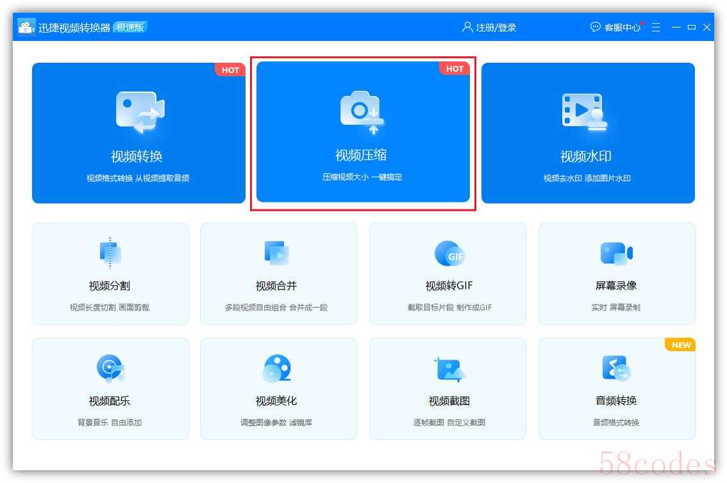Click '压缩视频大小 一键搞定' description
The width and height of the screenshot is (727, 483).
(x=362, y=177)
